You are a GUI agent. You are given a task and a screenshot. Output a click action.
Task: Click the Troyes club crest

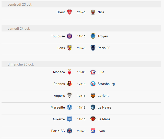(x=93, y=36)
